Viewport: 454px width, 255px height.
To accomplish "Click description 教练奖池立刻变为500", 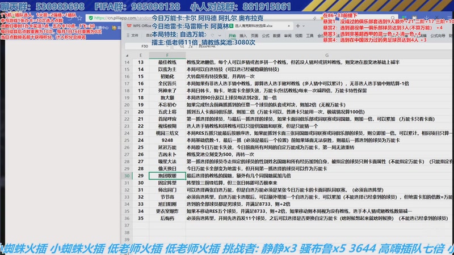I will pyautogui.click(x=220, y=154).
